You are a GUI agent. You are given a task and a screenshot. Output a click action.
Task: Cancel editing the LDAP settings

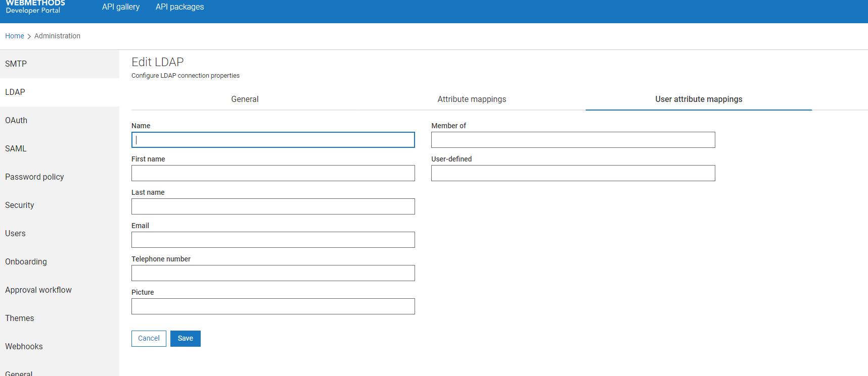tap(149, 339)
